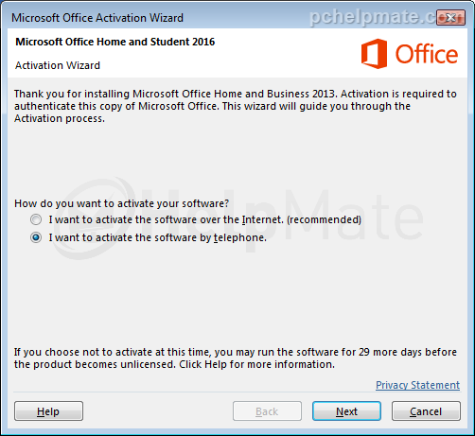Click the 'Microsoft Office Home and Student 2016' heading
This screenshot has width=475, height=436.
pyautogui.click(x=115, y=42)
